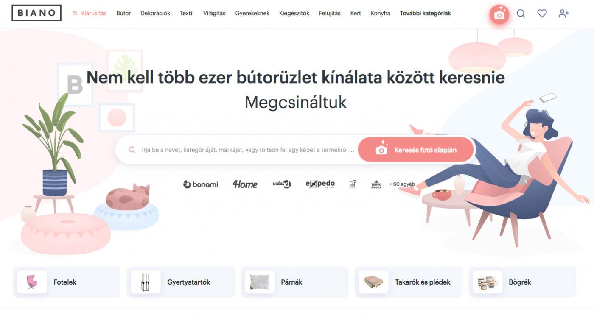Click the expedo store logo
Viewport: 594px width, 318px height.
pyautogui.click(x=320, y=184)
